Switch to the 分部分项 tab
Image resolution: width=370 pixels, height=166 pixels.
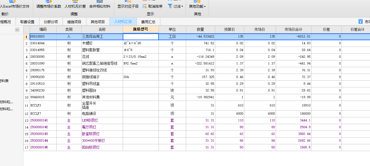(51, 22)
